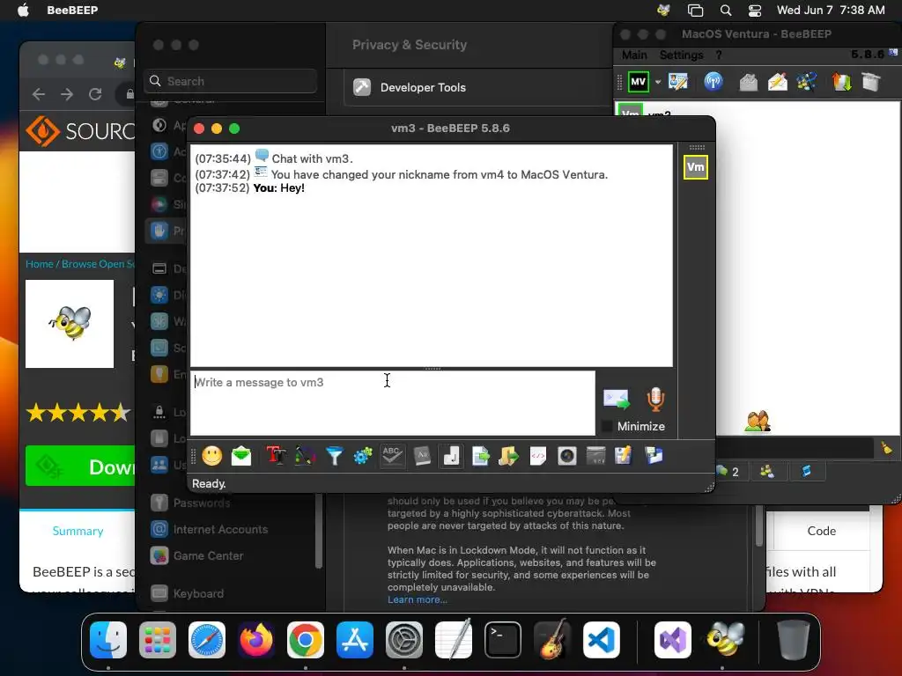902x676 pixels.
Task: Click the 'Hey!' message line in chat
Action: click(x=250, y=188)
